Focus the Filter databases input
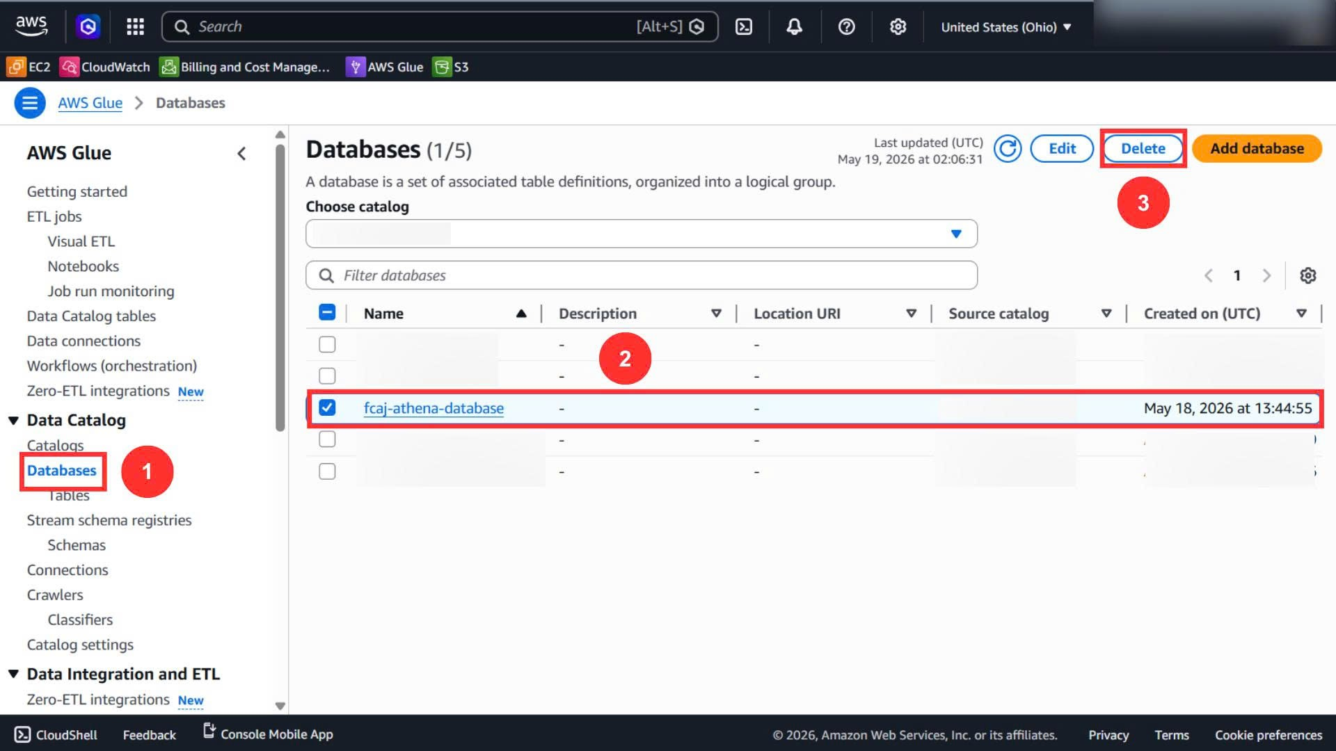This screenshot has height=751, width=1336. coord(641,275)
